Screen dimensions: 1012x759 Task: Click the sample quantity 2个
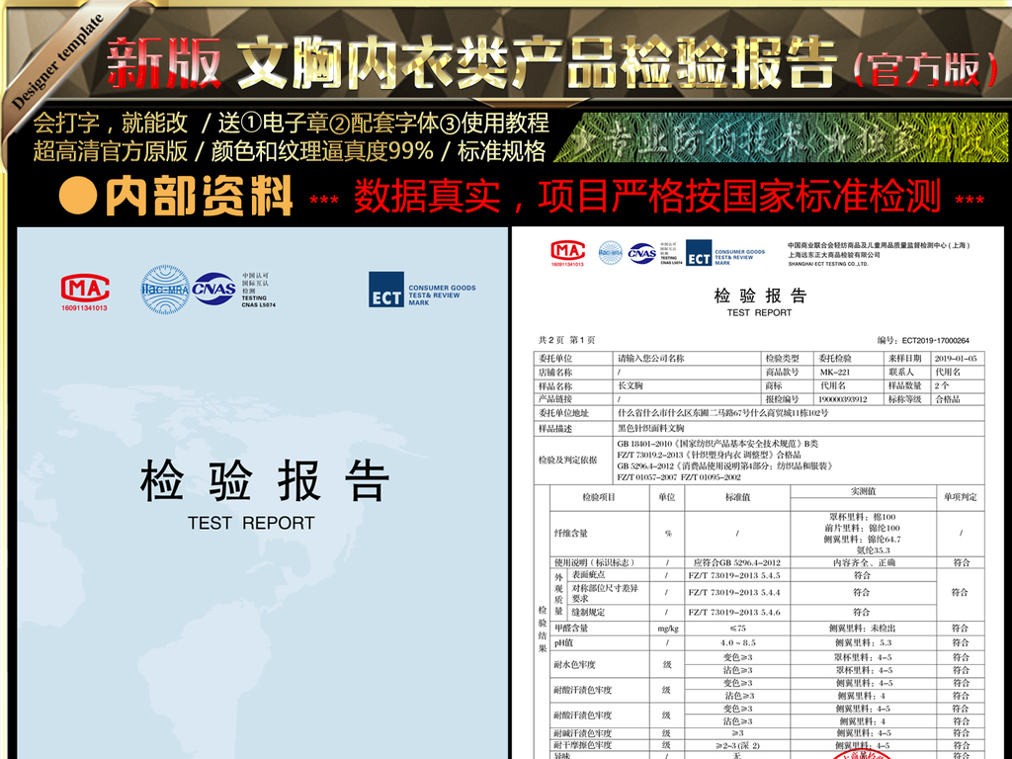click(941, 386)
